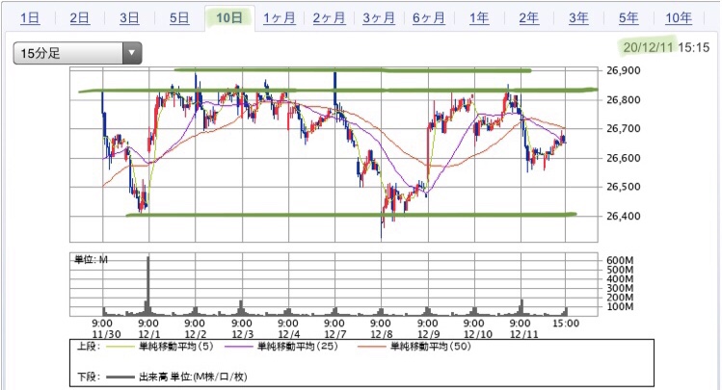The width and height of the screenshot is (722, 390).
Task: Open the 2年 chart range
Action: click(528, 18)
